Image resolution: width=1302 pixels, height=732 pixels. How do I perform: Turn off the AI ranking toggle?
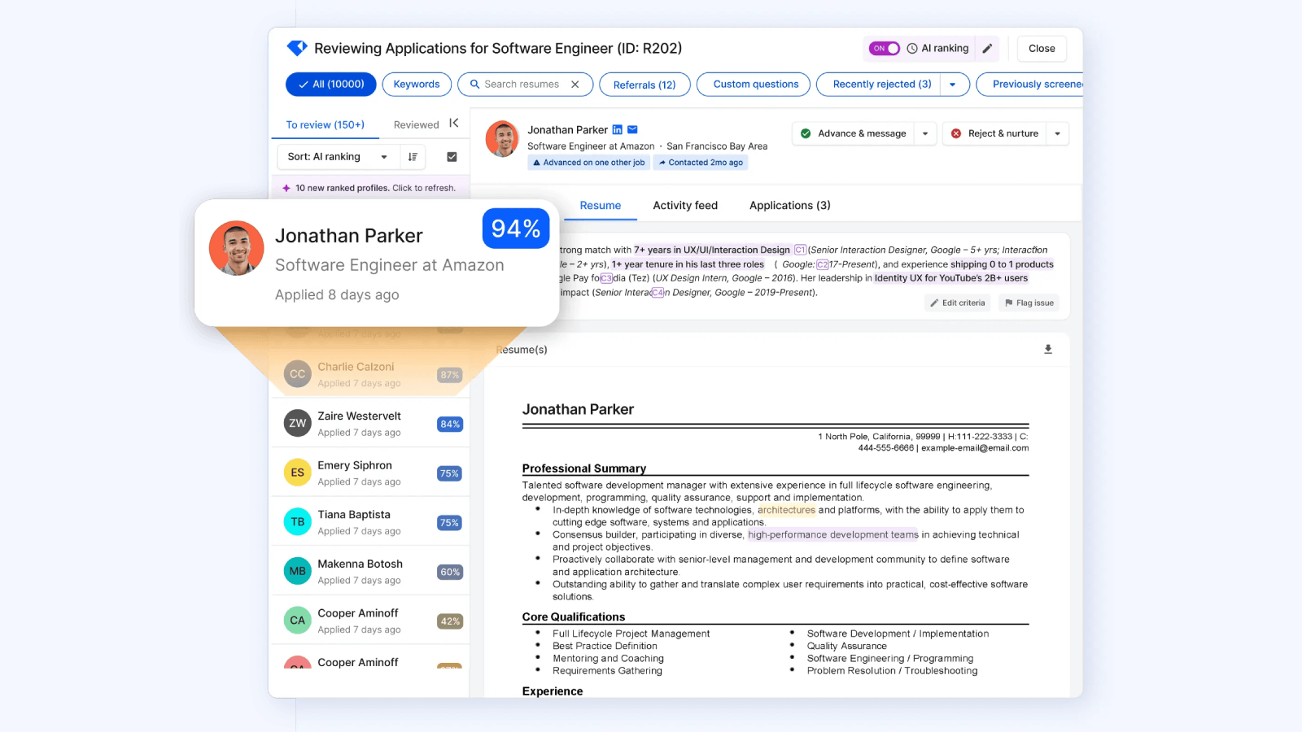(883, 48)
